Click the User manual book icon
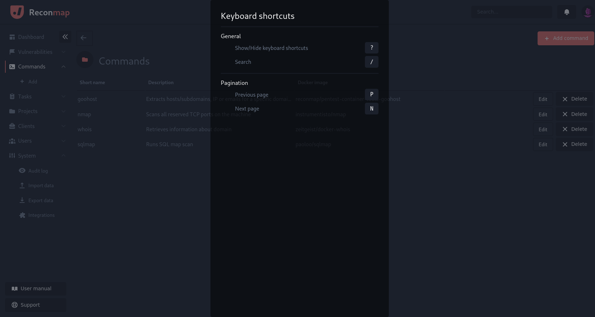The height and width of the screenshot is (317, 595). pos(15,289)
